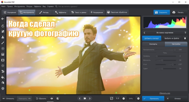Go to next photo arrow

[90, 98]
